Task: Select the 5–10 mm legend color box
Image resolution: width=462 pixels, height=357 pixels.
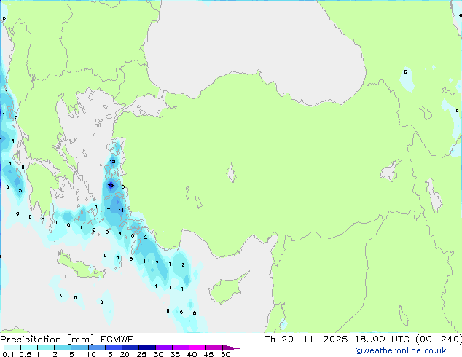Action: point(79,348)
